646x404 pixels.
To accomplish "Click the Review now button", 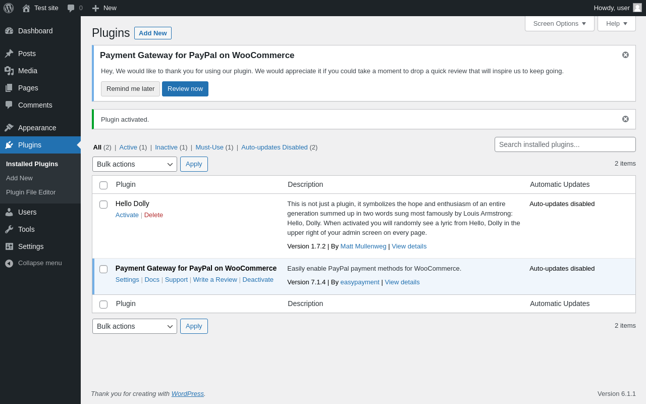I will [185, 89].
